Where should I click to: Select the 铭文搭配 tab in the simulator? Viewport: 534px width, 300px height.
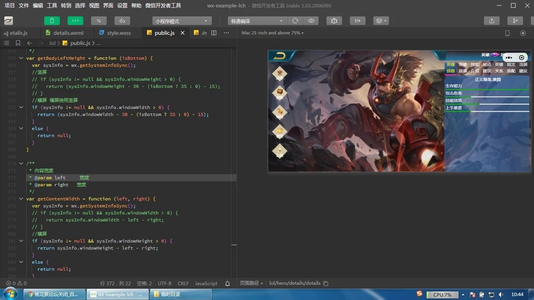[x=511, y=68]
